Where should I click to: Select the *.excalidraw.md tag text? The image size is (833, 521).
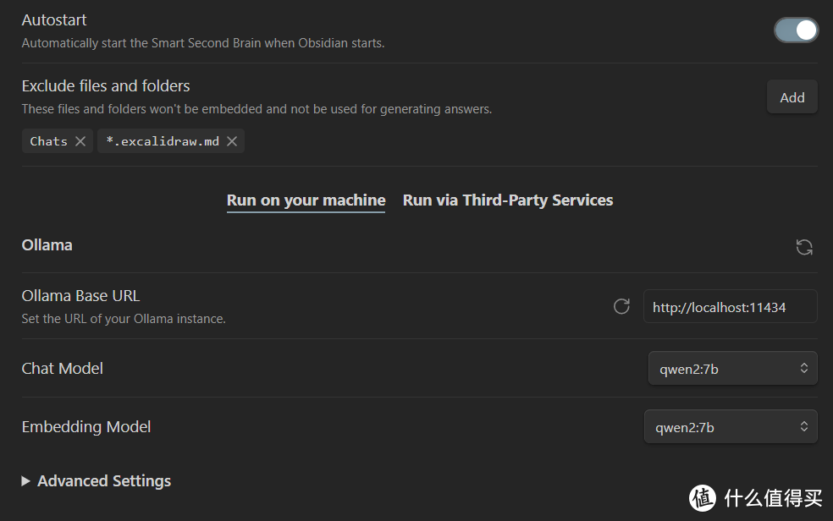pos(163,141)
